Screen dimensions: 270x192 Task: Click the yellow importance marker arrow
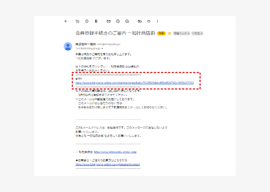(169, 33)
